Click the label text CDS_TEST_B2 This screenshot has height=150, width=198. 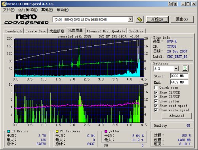[x=177, y=56]
